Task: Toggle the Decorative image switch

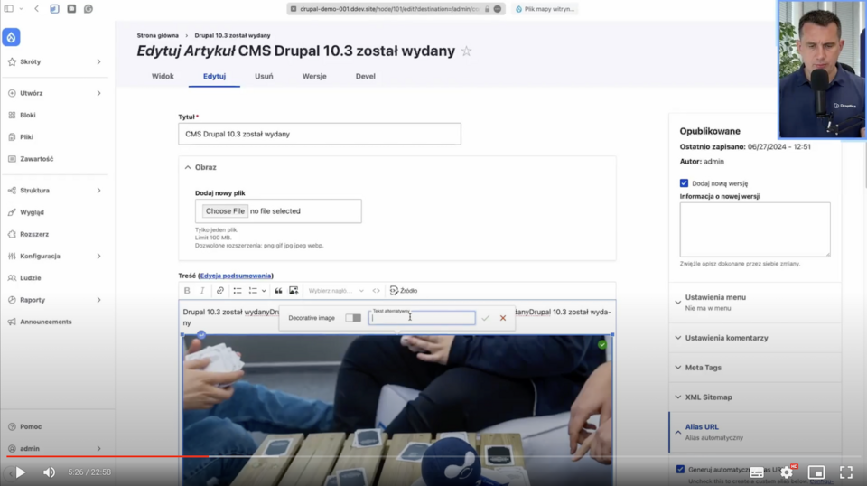Action: pyautogui.click(x=353, y=318)
